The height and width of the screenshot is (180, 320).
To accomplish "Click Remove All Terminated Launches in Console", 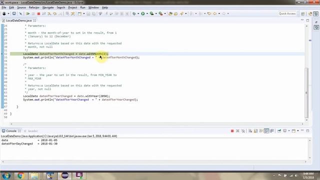I will click(x=243, y=131).
